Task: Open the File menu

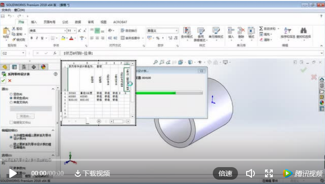Action: pos(6,10)
